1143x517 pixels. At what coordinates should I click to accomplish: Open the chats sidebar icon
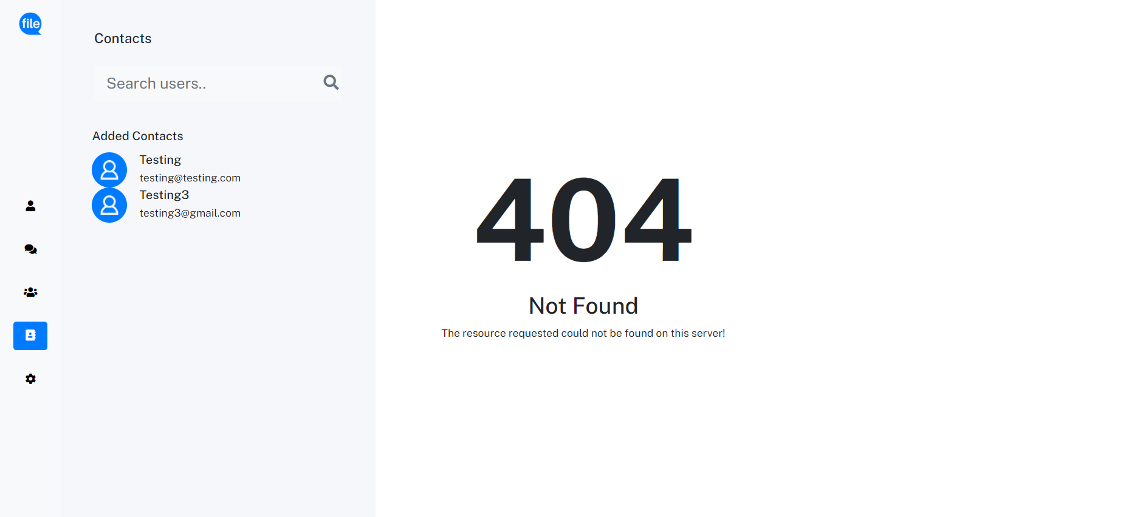click(30, 249)
